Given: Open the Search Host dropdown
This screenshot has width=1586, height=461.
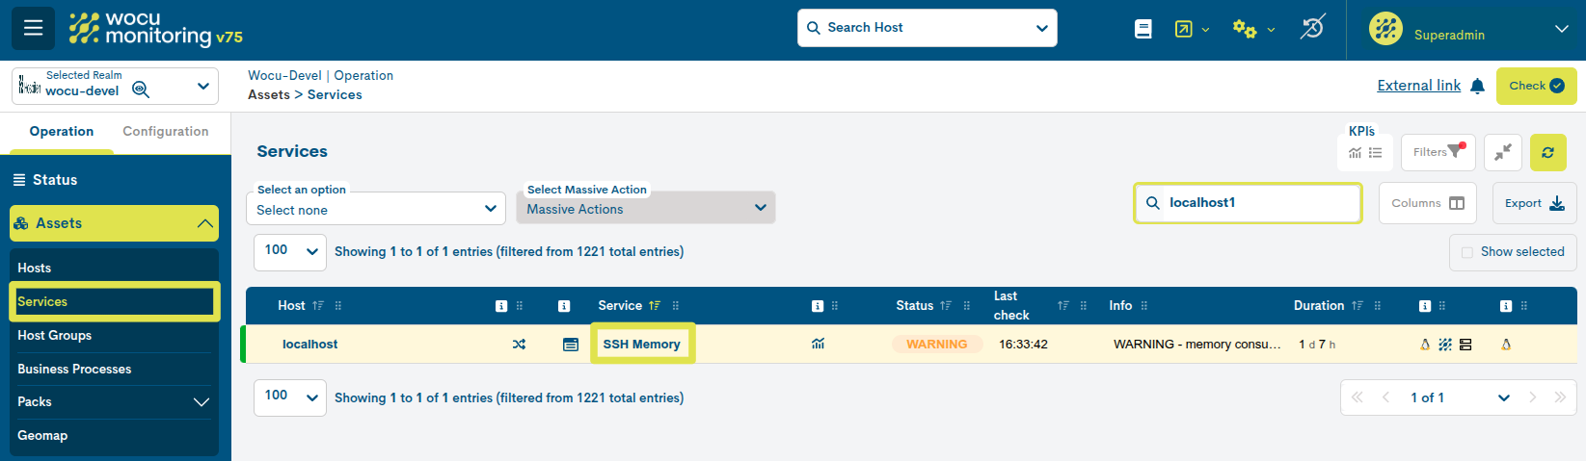Looking at the screenshot, I should point(927,28).
